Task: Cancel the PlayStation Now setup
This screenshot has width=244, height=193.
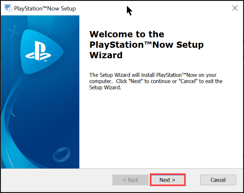Action: pos(218,180)
